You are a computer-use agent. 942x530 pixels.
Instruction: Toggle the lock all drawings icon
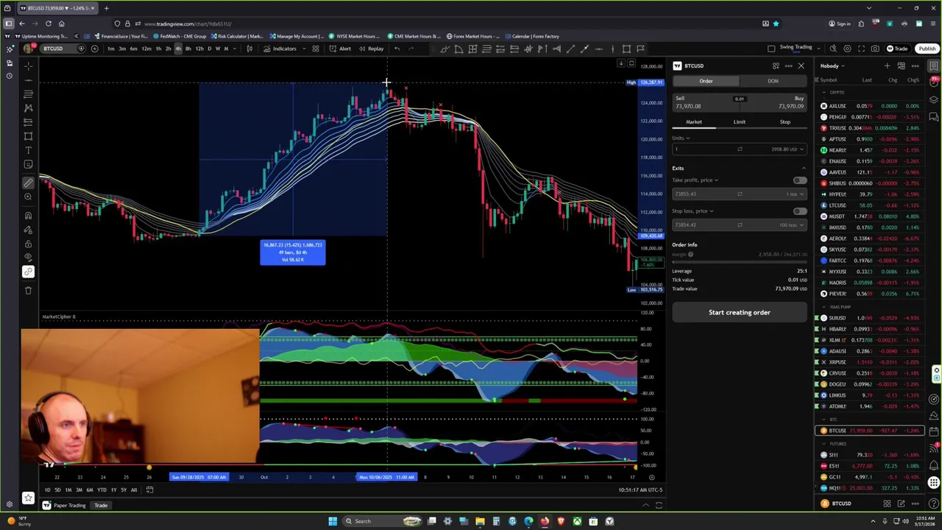pos(28,244)
